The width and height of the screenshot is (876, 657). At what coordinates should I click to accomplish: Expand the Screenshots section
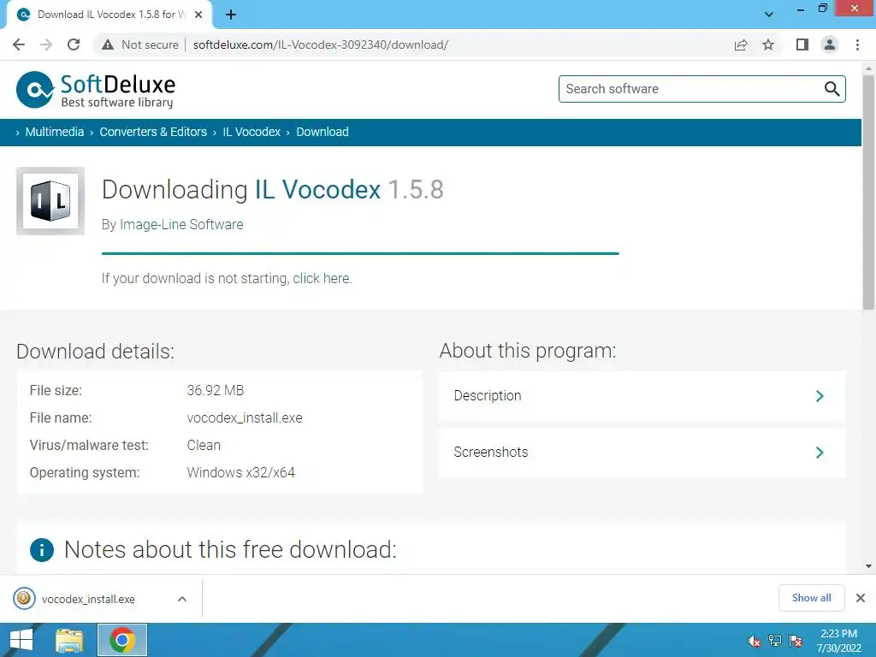tap(642, 453)
